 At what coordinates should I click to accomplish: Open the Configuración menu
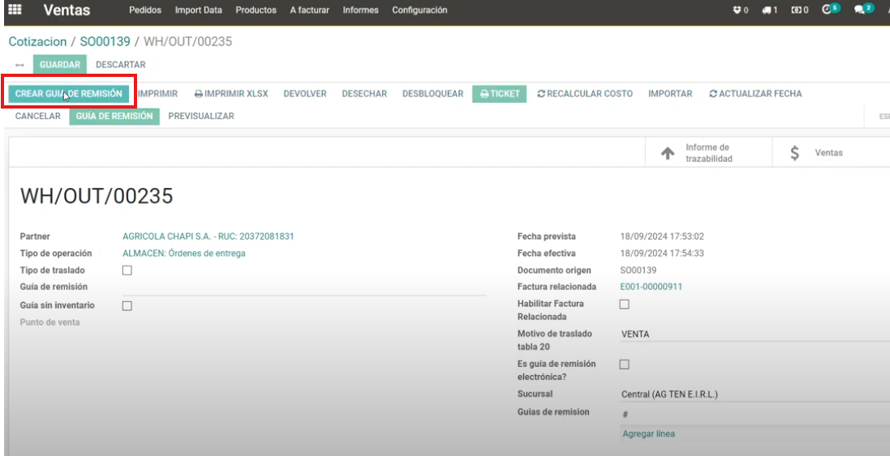click(x=419, y=11)
